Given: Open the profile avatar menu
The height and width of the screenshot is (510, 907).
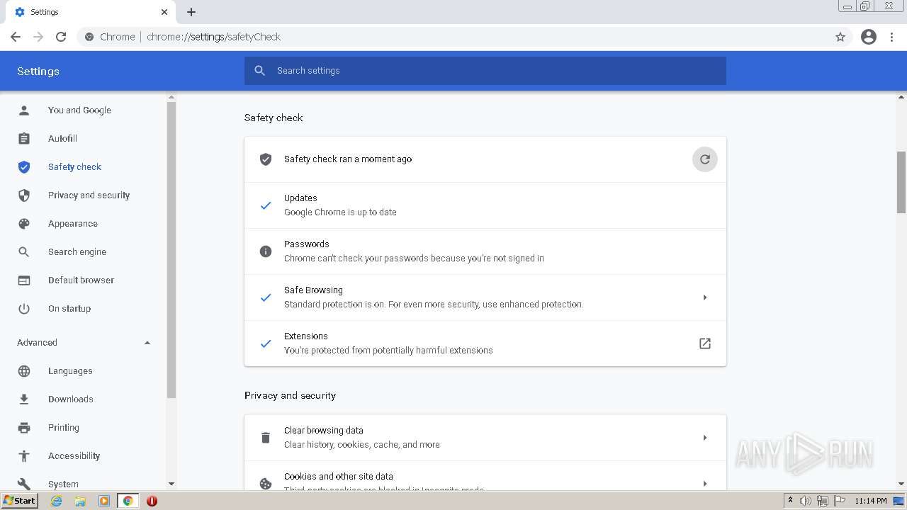Looking at the screenshot, I should click(869, 37).
